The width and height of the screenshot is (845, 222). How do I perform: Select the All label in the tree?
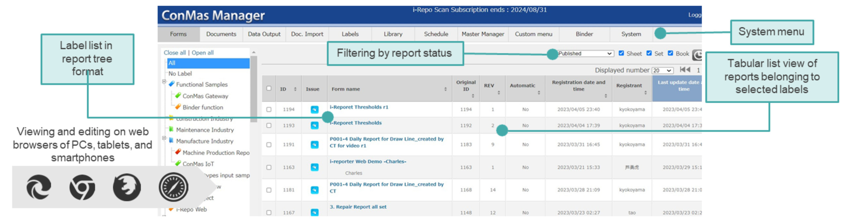(x=208, y=63)
